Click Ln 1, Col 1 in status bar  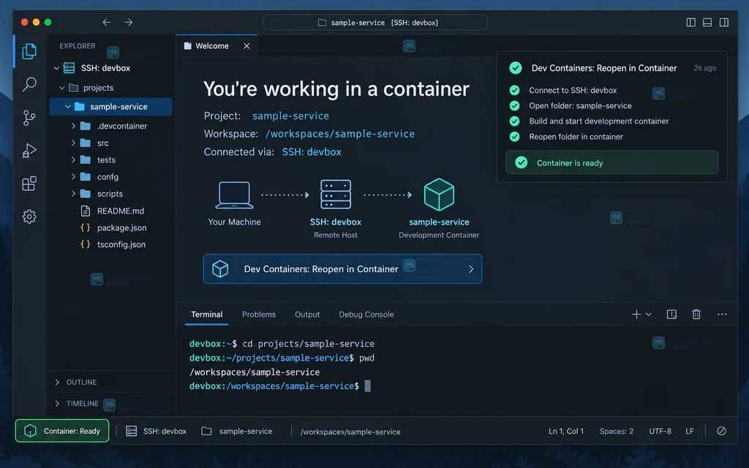[566, 431]
